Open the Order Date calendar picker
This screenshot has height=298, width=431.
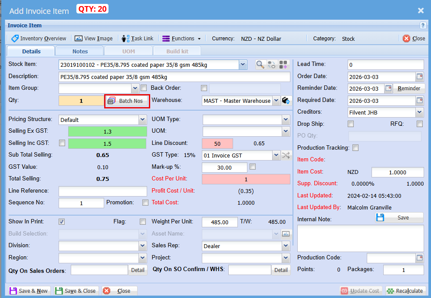point(419,77)
